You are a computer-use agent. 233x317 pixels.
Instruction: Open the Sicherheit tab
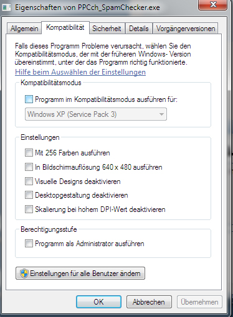107,29
